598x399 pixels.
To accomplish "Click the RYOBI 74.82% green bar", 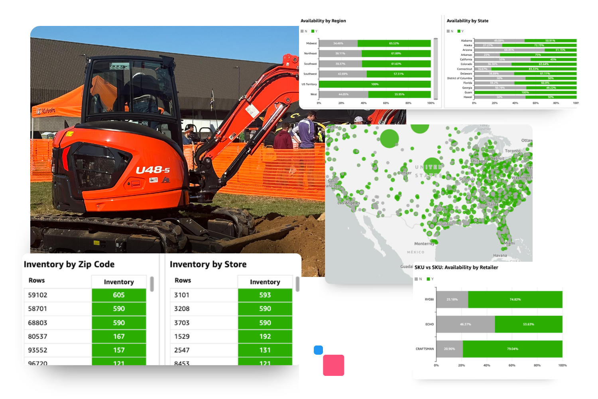I will (x=515, y=299).
